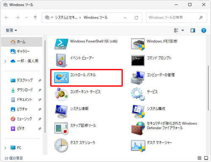Viewport: 211px width, 162px height.
Task: Open the コンポーネント サービス icon
Action: tap(61, 94)
